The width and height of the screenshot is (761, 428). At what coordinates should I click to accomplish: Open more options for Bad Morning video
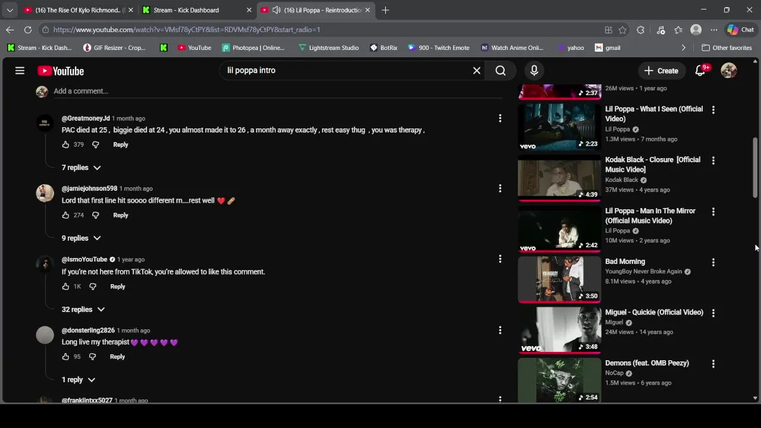[713, 262]
